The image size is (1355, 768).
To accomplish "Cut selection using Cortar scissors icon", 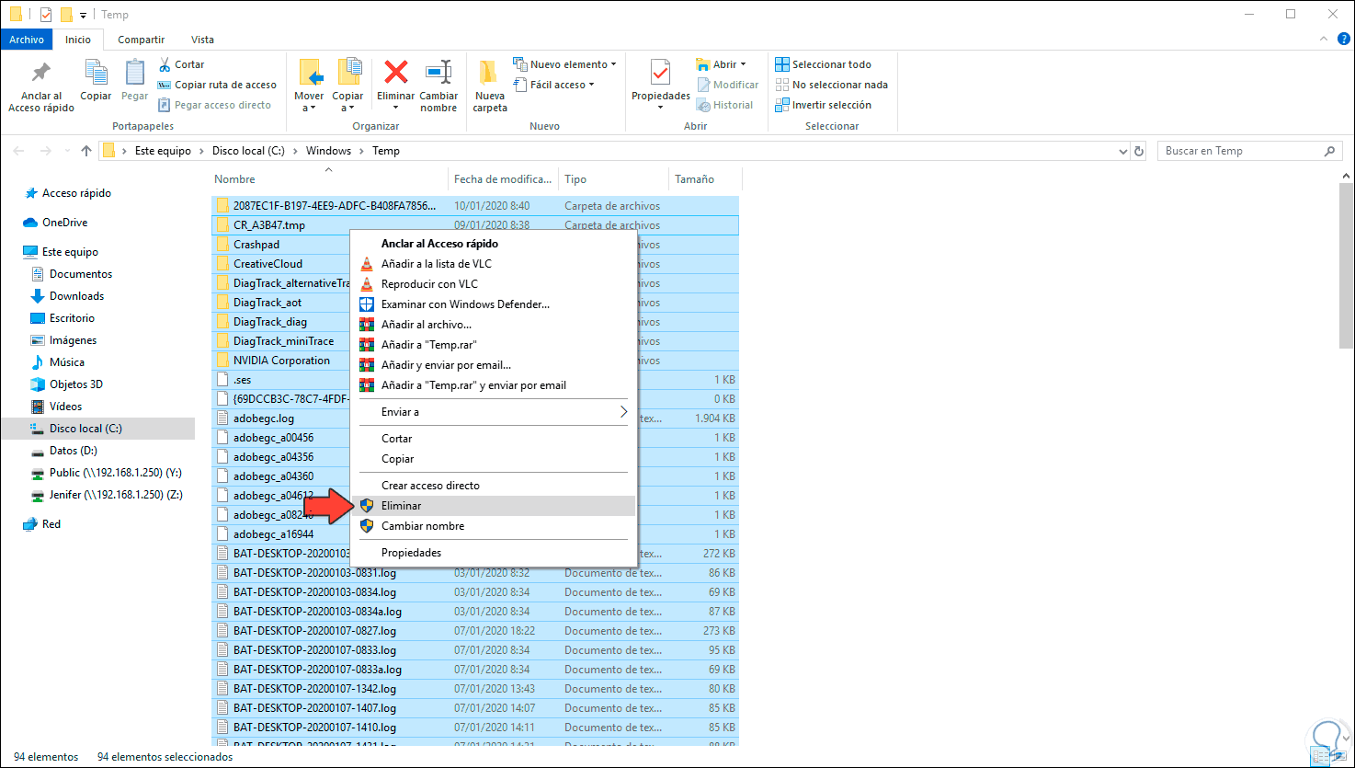I will pos(165,64).
